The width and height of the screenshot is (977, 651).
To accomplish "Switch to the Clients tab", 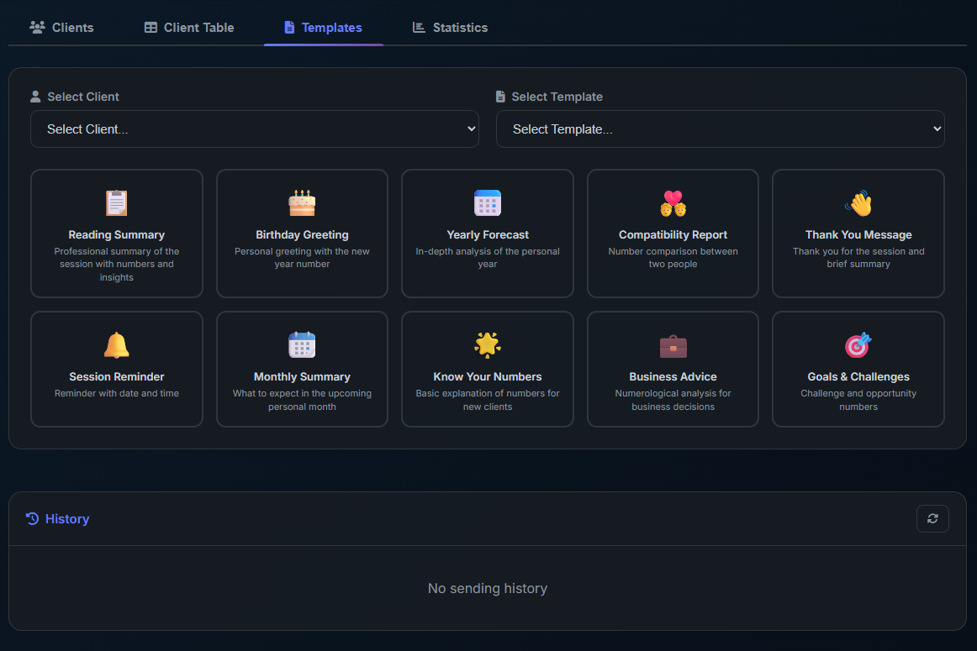I will click(x=61, y=28).
